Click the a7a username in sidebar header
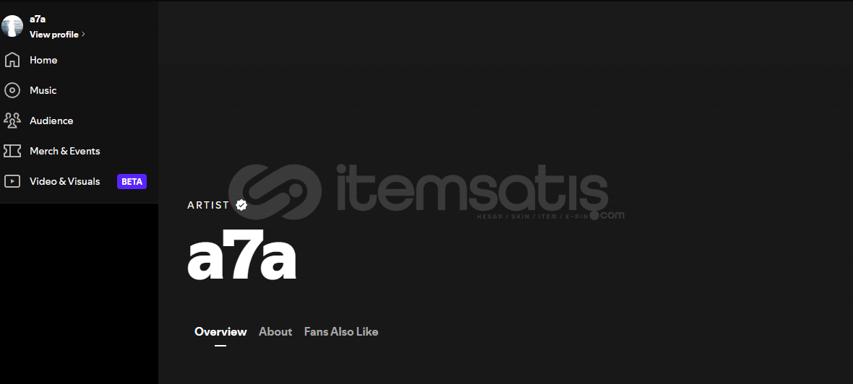 point(38,19)
